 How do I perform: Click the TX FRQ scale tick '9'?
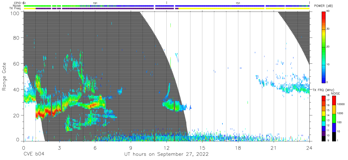(x=328, y=141)
